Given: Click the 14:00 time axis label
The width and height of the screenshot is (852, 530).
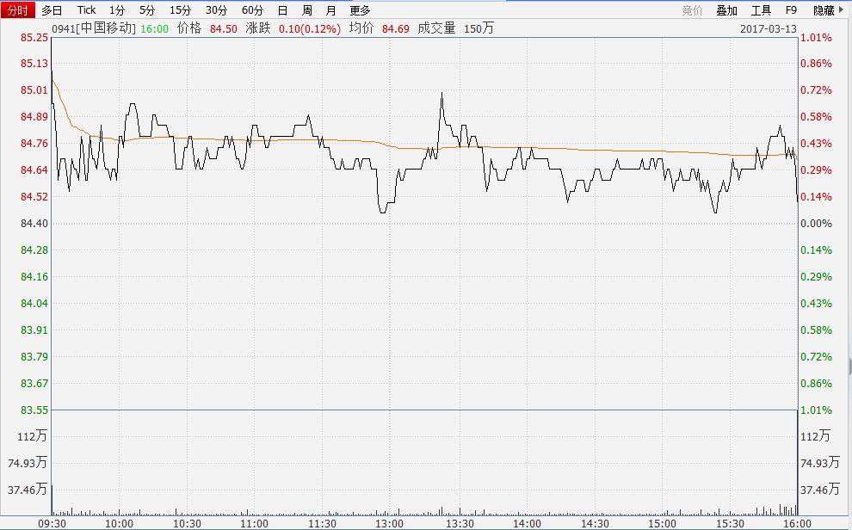Looking at the screenshot, I should point(526,524).
